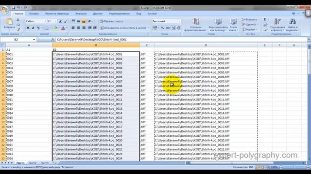
Task: Decrease decimal places
Action: pos(179,28)
